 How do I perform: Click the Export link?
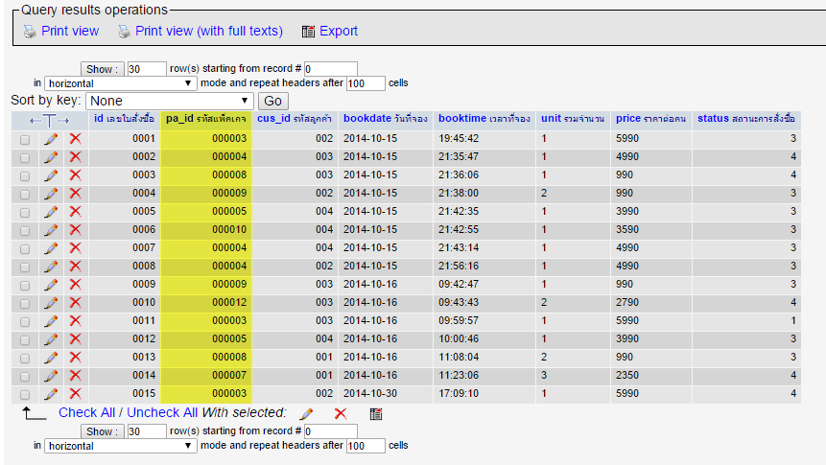pos(339,31)
